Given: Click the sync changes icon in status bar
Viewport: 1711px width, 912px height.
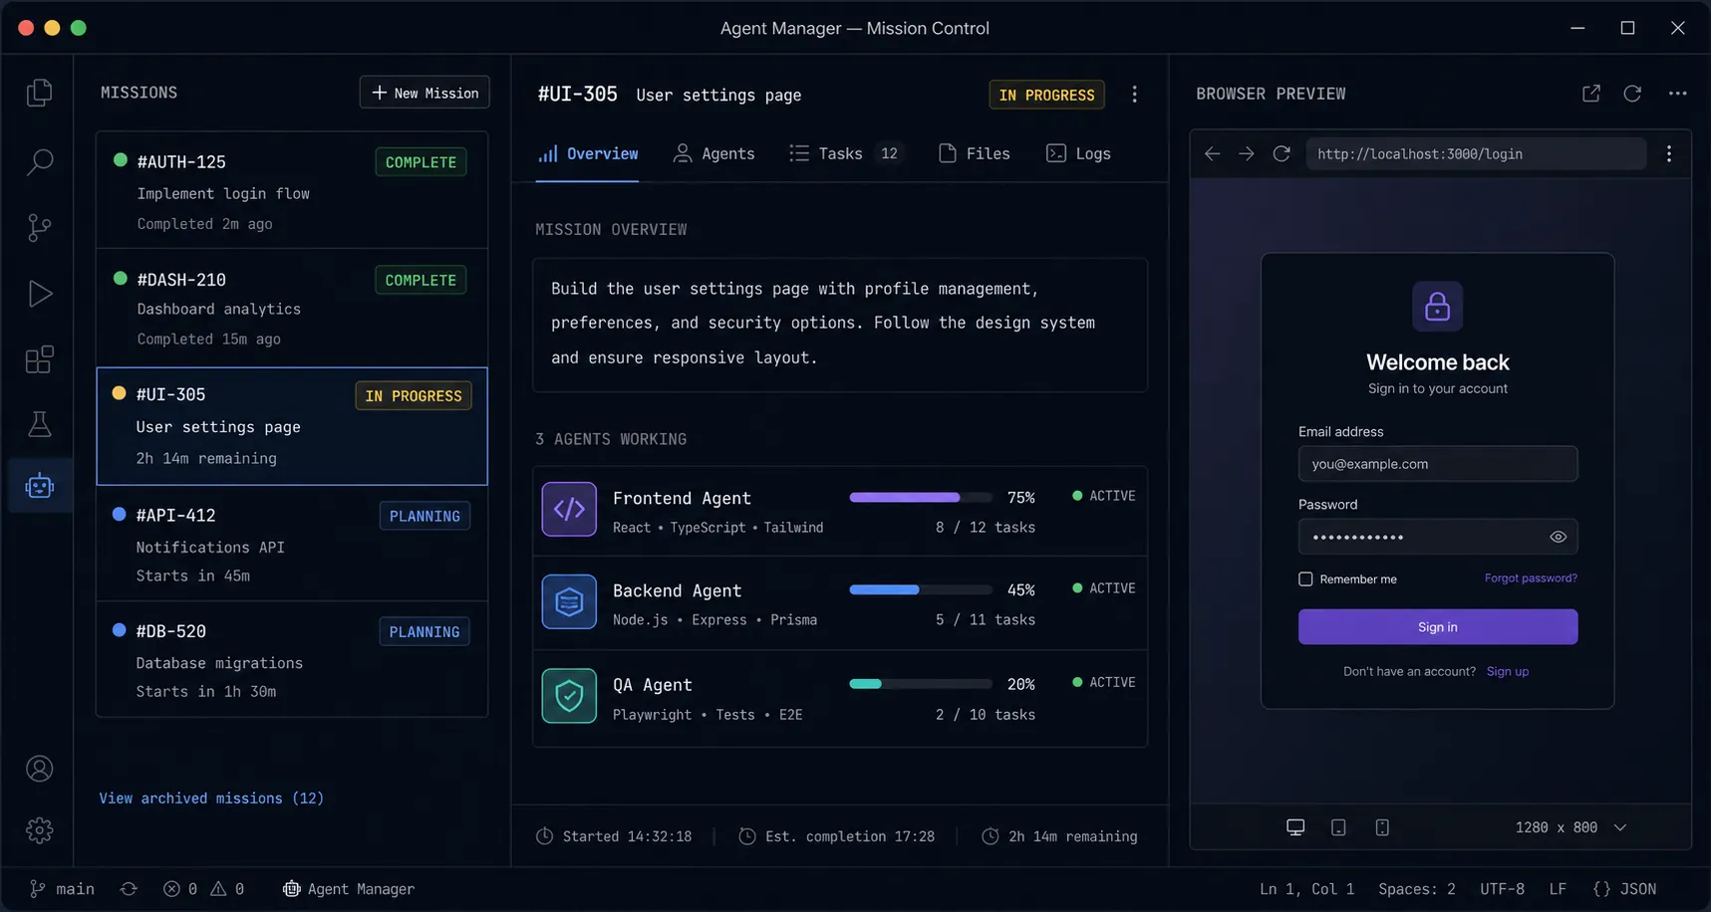Looking at the screenshot, I should coord(129,889).
